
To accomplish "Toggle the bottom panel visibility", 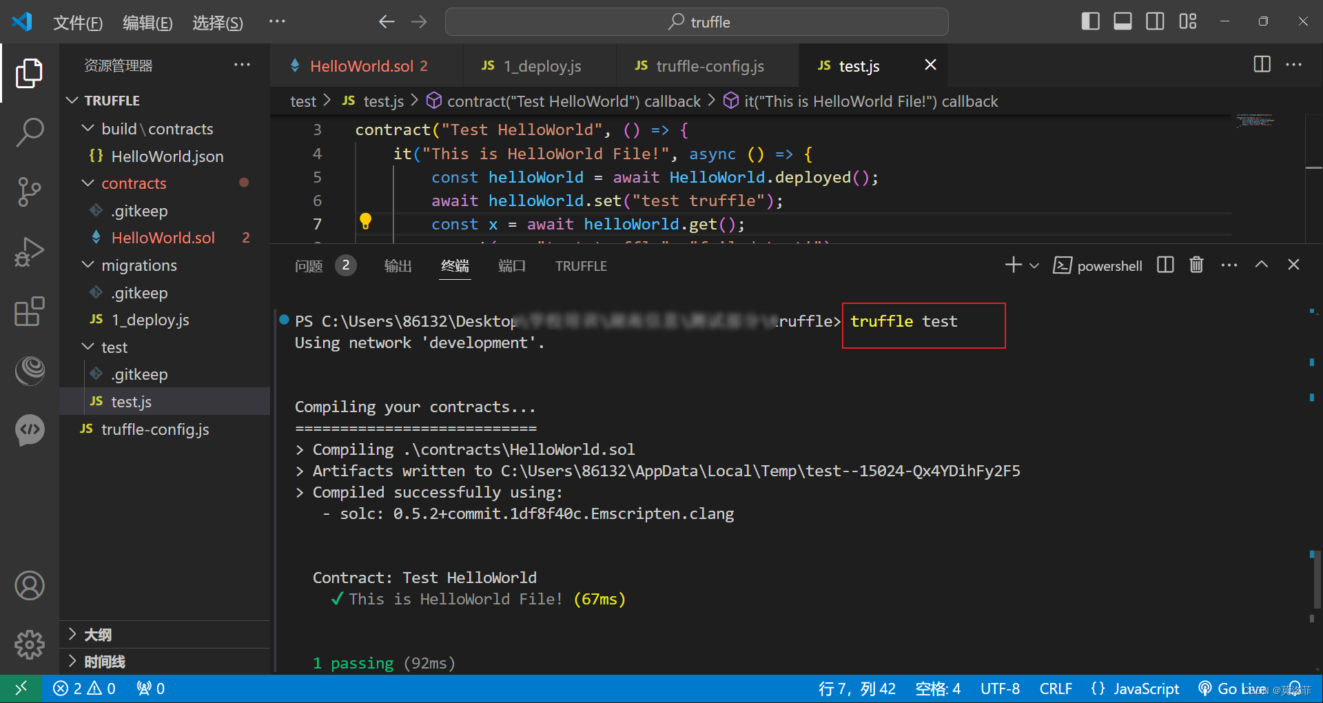I will 1122,21.
